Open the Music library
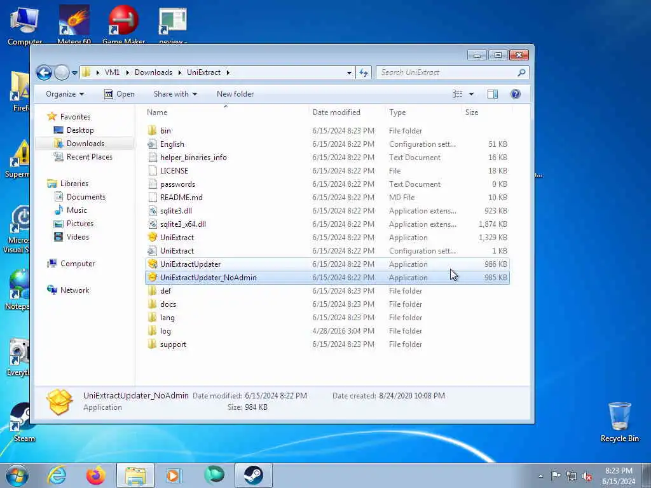The height and width of the screenshot is (488, 651). 76,210
